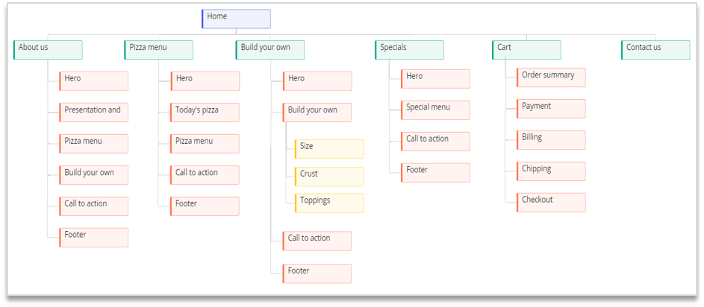Click the yellow Crust option node

pyautogui.click(x=329, y=177)
